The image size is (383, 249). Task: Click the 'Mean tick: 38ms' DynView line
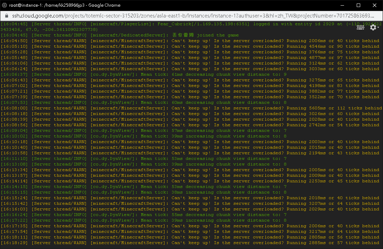point(144,193)
